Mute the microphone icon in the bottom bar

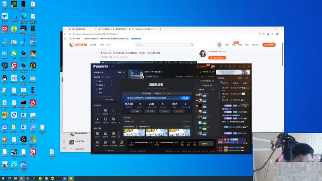click(x=131, y=142)
